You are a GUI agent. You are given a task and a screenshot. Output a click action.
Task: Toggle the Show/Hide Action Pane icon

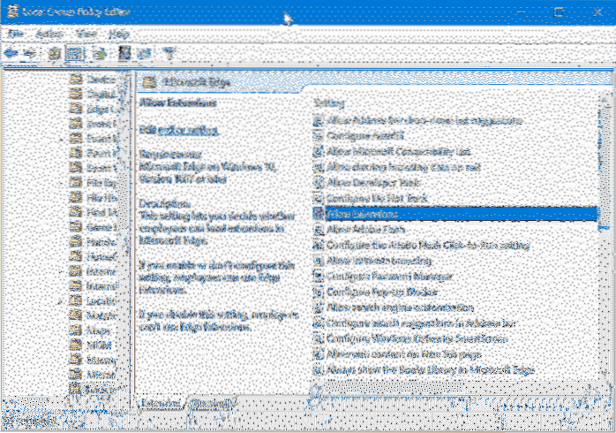142,53
